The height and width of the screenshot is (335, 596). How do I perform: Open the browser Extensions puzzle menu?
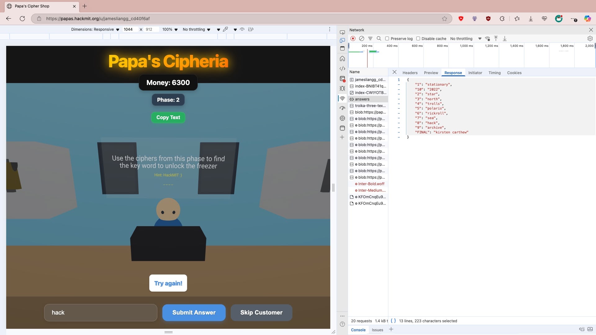point(502,19)
